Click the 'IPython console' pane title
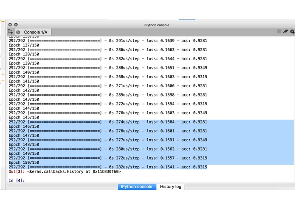The image size is (295, 209). click(157, 25)
